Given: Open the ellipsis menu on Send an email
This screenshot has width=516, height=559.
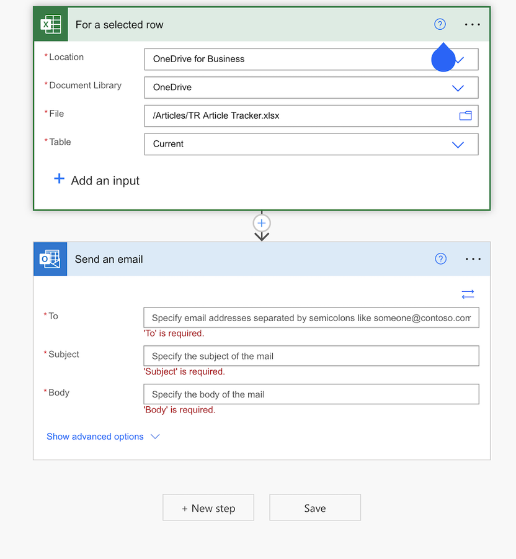Looking at the screenshot, I should [x=473, y=259].
